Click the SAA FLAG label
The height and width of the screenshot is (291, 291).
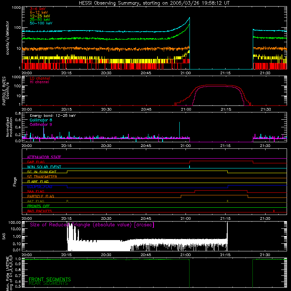[36, 191]
